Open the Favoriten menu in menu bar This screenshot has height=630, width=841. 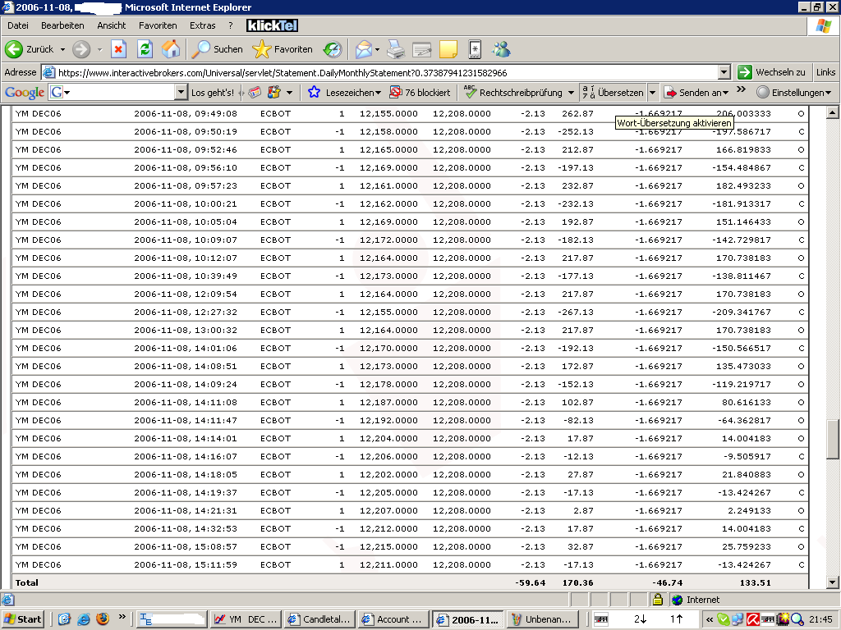pyautogui.click(x=157, y=25)
